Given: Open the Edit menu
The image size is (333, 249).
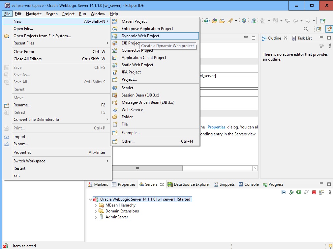Looking at the screenshot, I should (18, 14).
